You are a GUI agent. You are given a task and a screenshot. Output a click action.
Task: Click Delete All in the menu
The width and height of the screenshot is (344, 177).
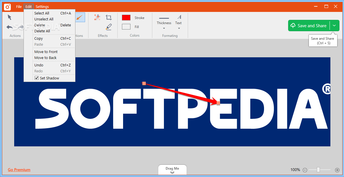coord(49,31)
